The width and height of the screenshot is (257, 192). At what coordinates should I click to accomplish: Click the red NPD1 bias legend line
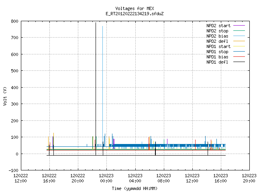pos(239,57)
